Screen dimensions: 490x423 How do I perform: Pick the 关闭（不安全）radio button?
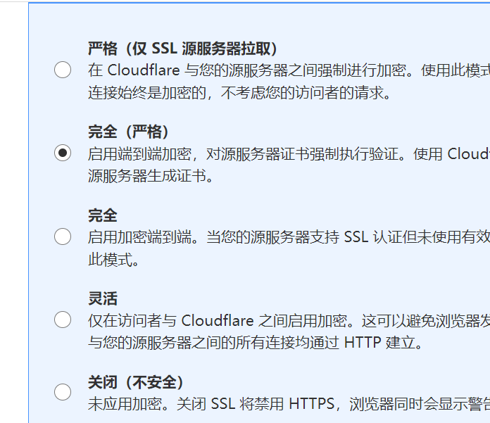[x=63, y=392]
